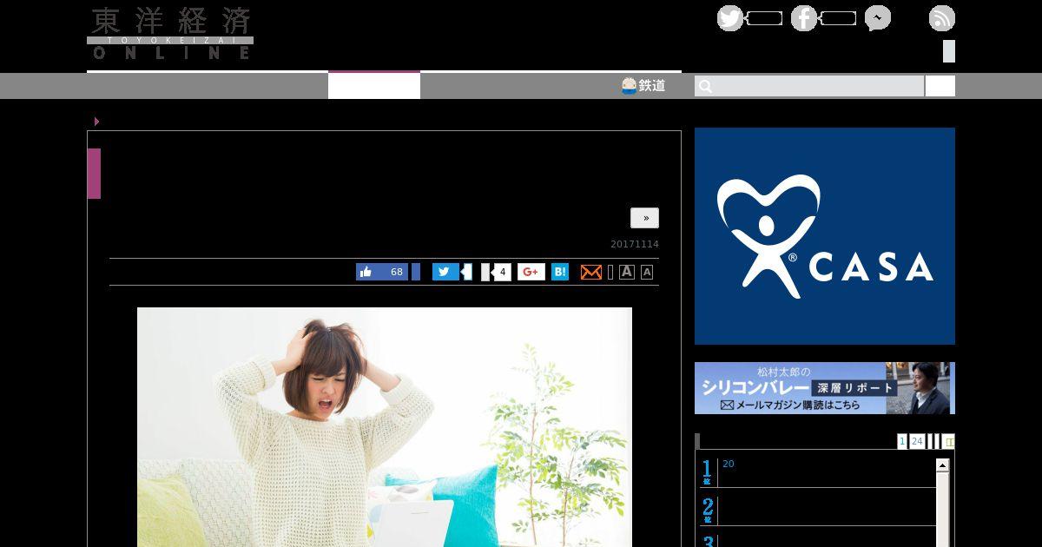1042x547 pixels.
Task: Click the Facebook like button showing 68
Action: pyautogui.click(x=382, y=272)
